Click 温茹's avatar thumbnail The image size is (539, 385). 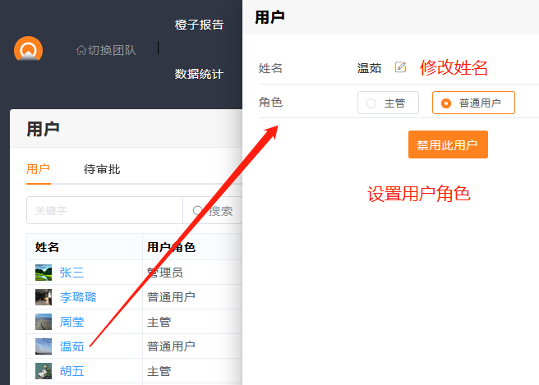[44, 346]
